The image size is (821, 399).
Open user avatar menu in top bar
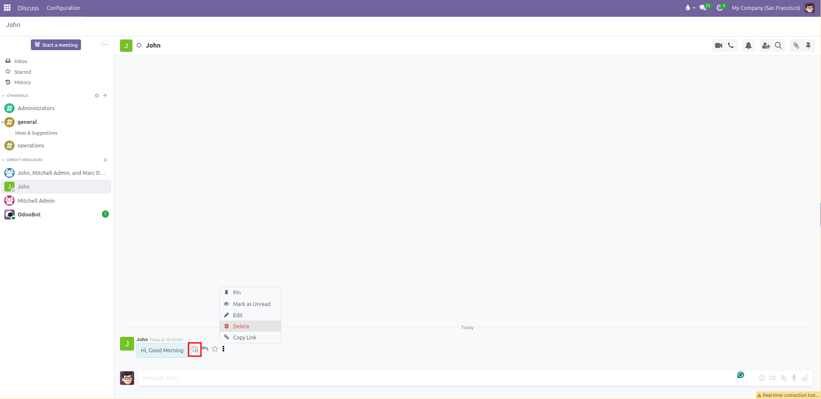(809, 8)
